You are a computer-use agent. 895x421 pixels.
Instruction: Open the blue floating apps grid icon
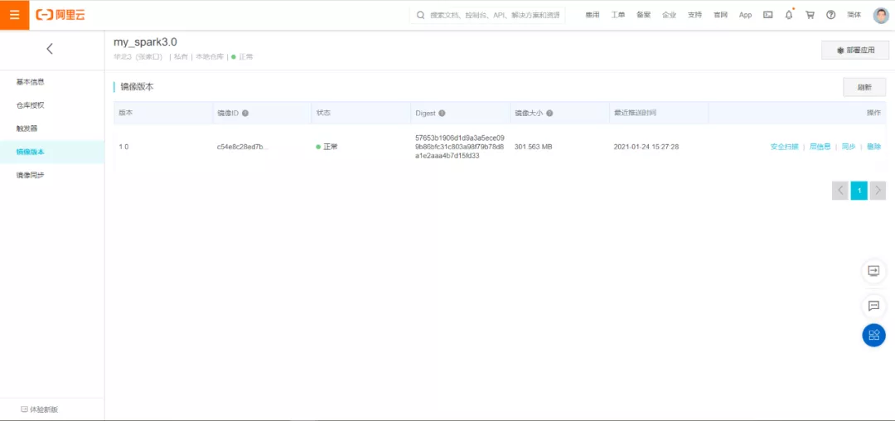click(874, 336)
